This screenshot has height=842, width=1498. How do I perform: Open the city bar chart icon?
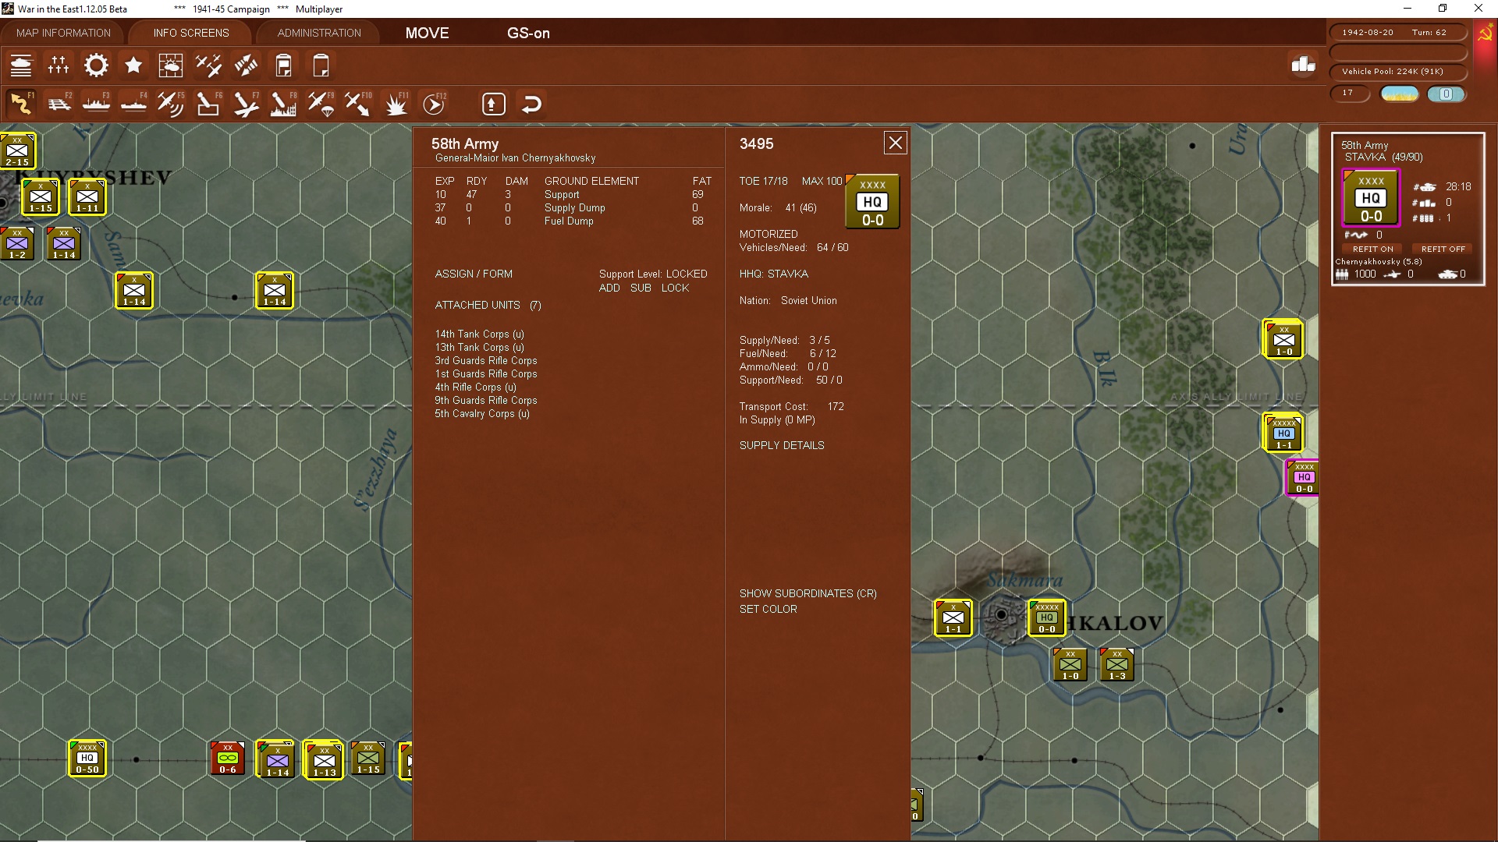coord(1303,65)
